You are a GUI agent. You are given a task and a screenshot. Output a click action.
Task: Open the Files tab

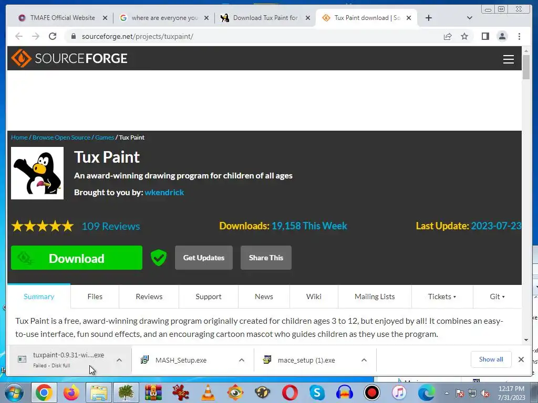pos(95,296)
